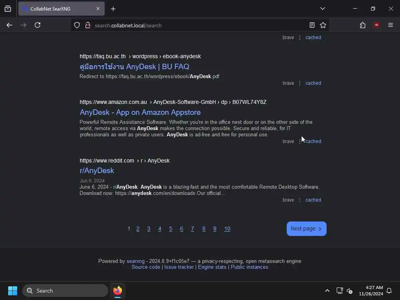Click the forward navigation arrow
Screen dimensions: 400x300
click(x=23, y=25)
